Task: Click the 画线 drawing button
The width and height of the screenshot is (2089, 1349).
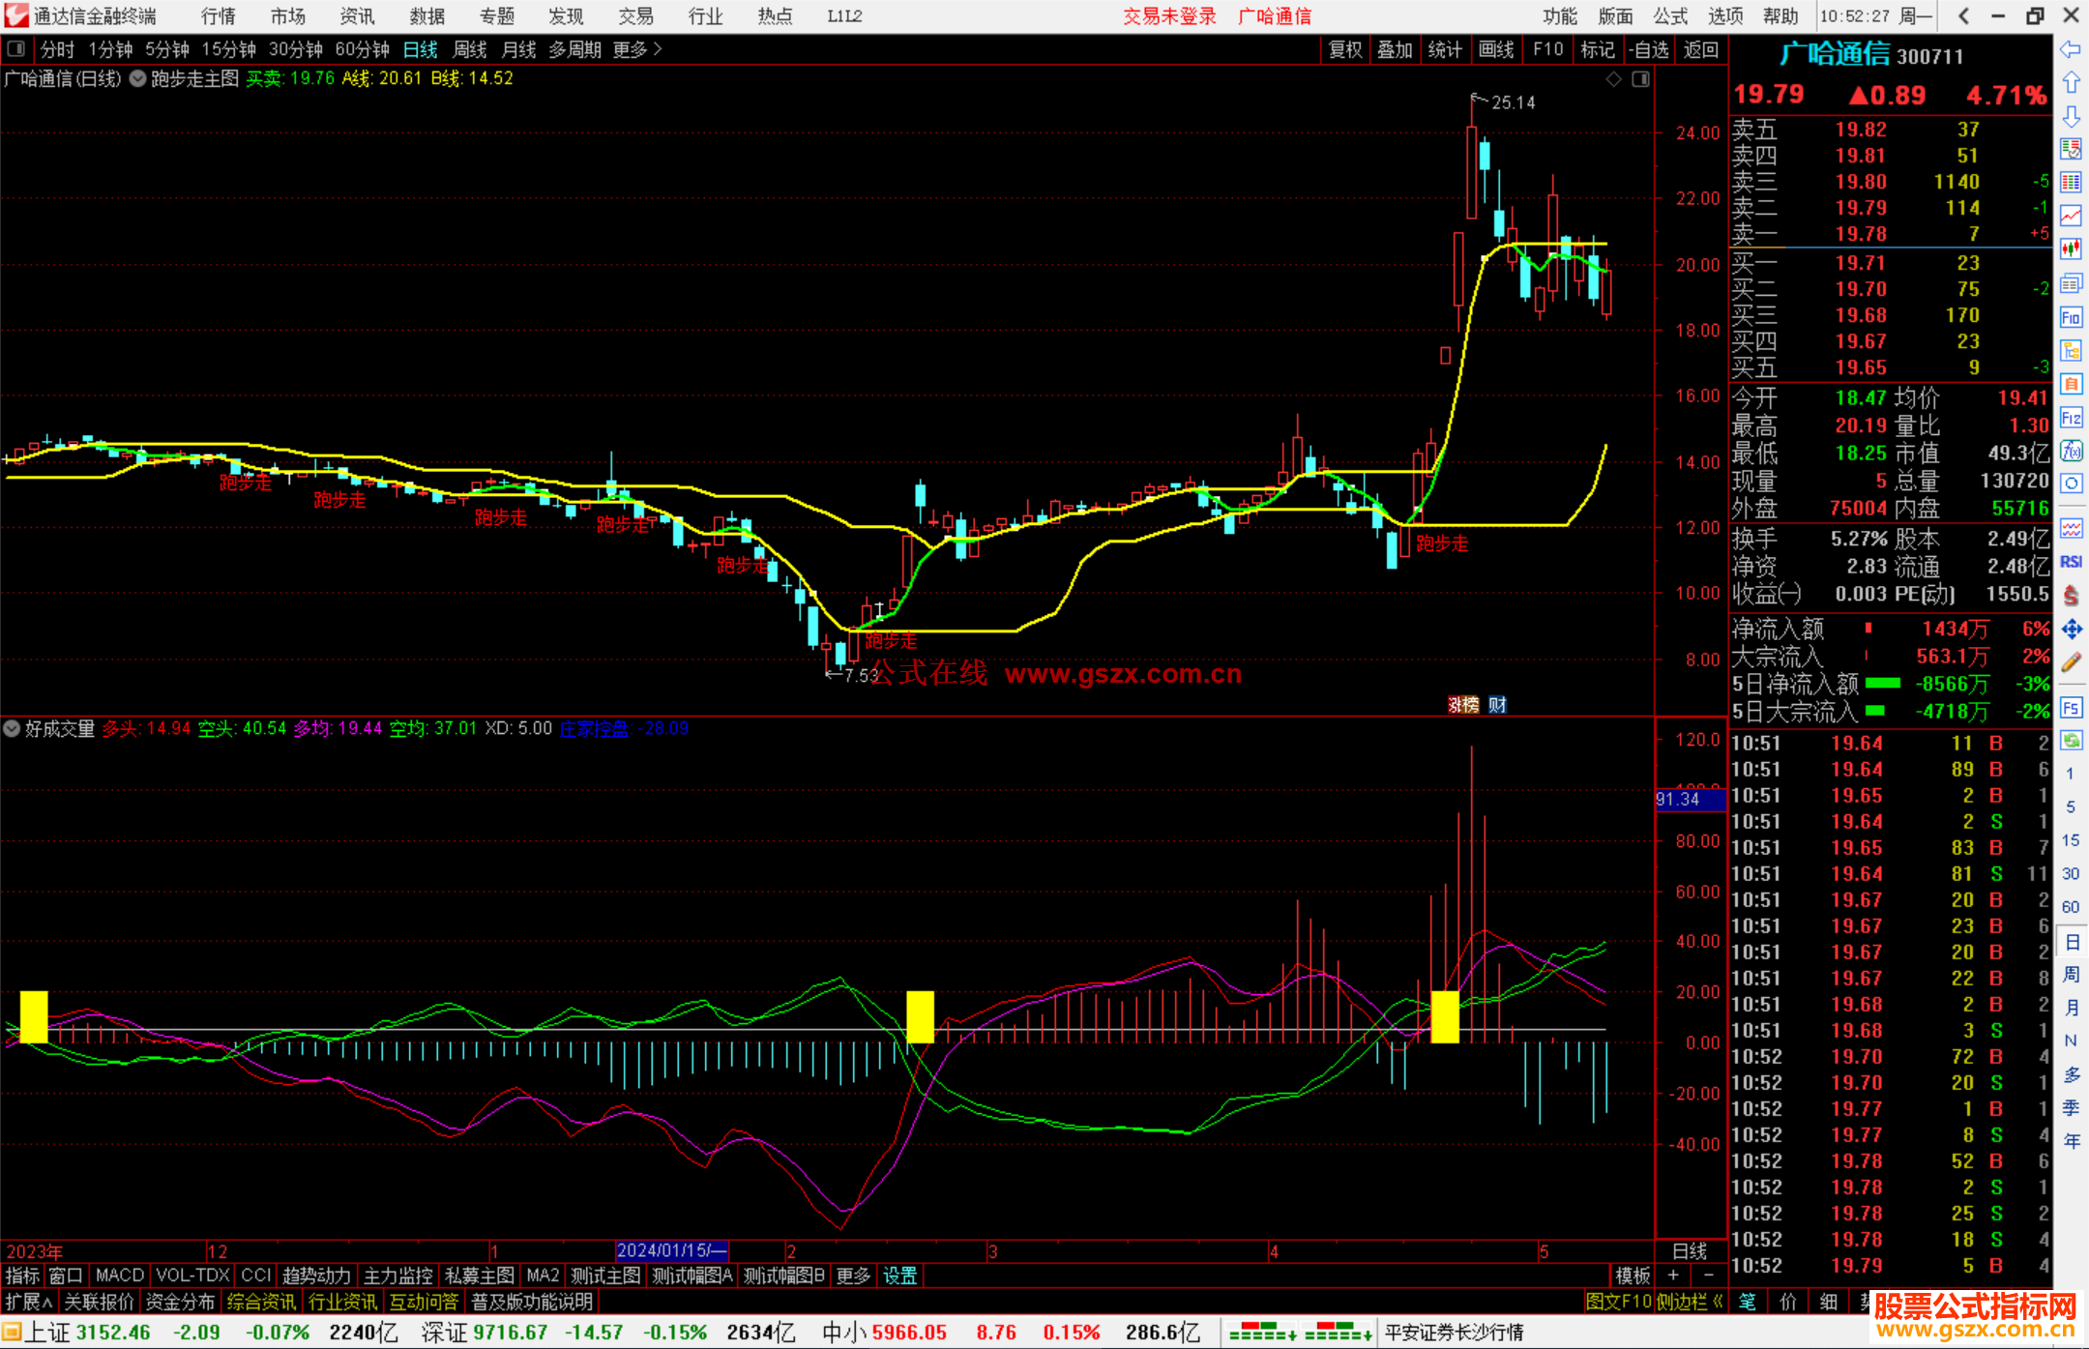Action: (1495, 49)
